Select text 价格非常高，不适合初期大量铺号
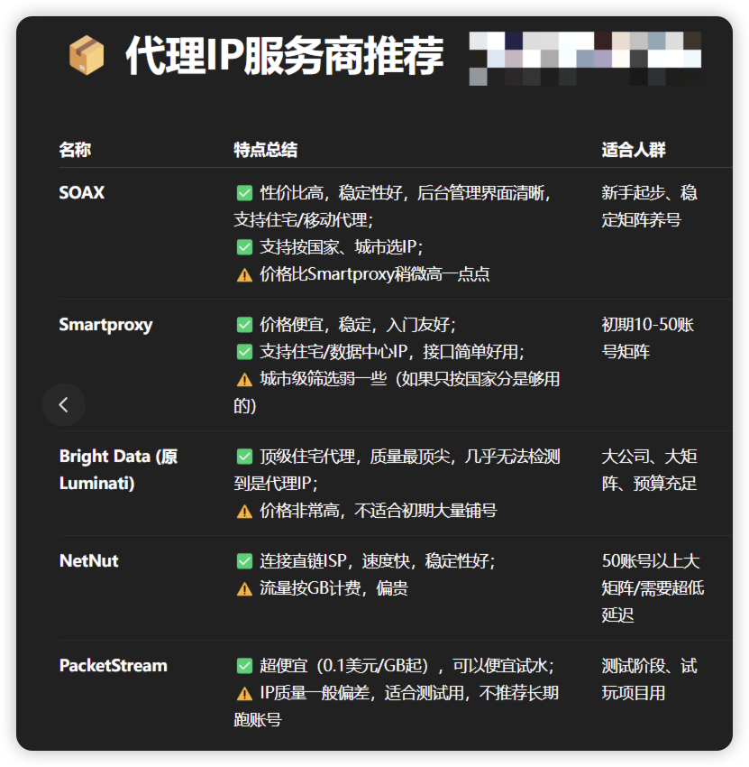The width and height of the screenshot is (749, 767). coord(379,511)
